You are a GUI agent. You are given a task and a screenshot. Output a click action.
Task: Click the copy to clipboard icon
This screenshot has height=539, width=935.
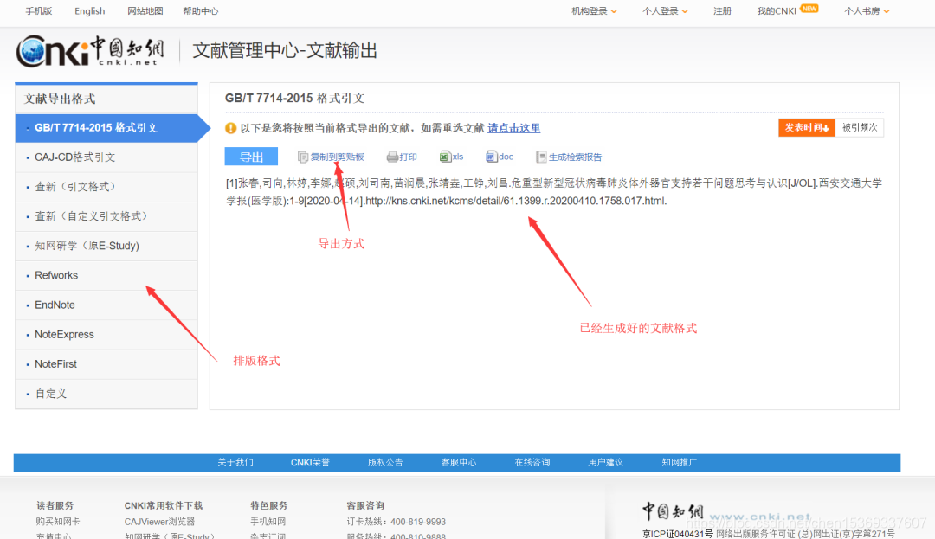(303, 157)
